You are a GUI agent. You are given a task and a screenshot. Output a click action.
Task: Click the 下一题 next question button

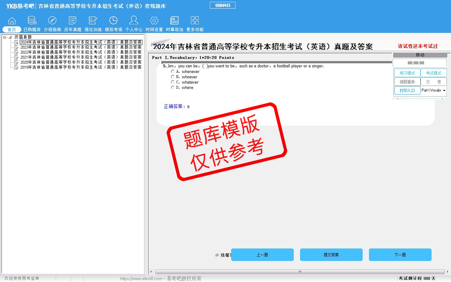(x=400, y=255)
